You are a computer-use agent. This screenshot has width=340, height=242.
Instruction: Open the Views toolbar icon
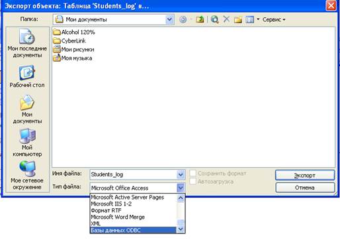[x=249, y=20]
